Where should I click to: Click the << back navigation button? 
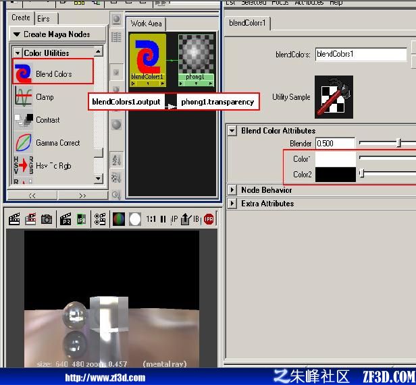pos(32,196)
